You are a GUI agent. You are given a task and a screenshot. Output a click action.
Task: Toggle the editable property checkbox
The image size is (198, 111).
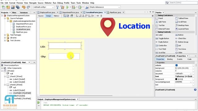pos(176,65)
